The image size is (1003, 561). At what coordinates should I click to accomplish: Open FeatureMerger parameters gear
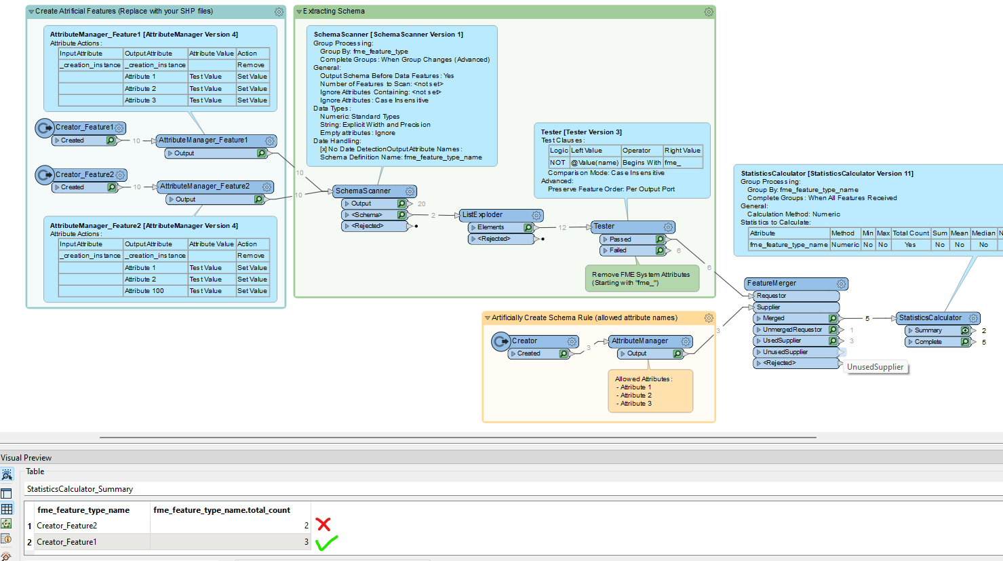[x=841, y=284]
